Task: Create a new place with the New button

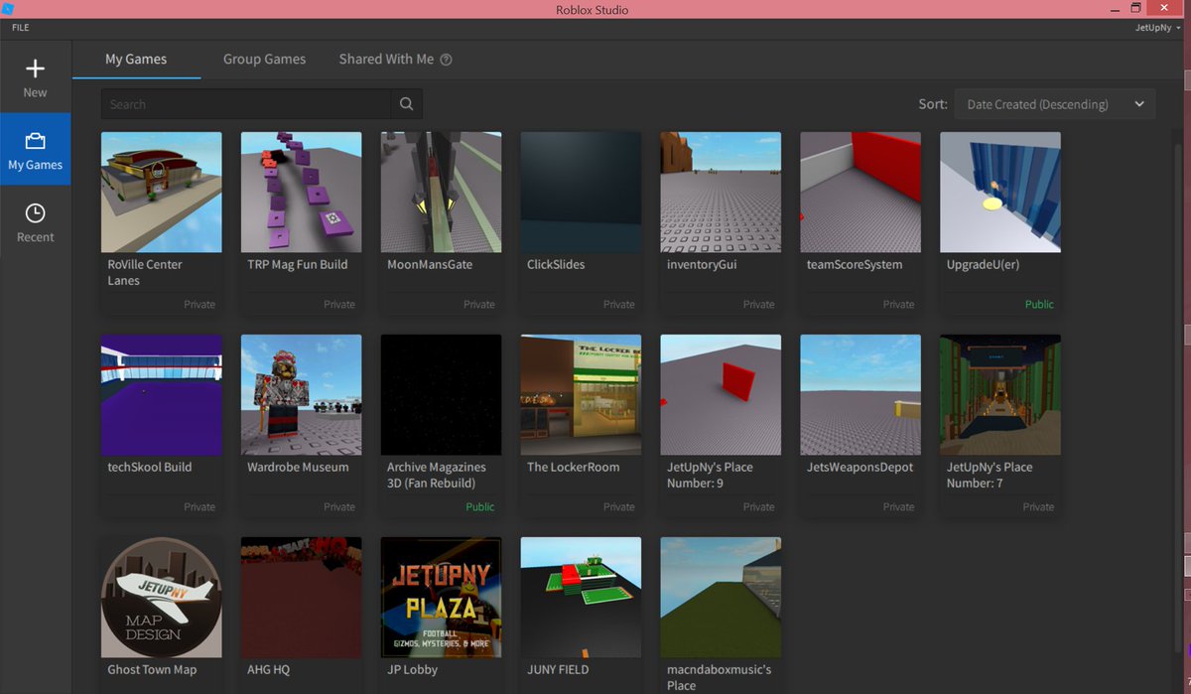Action: coord(35,76)
